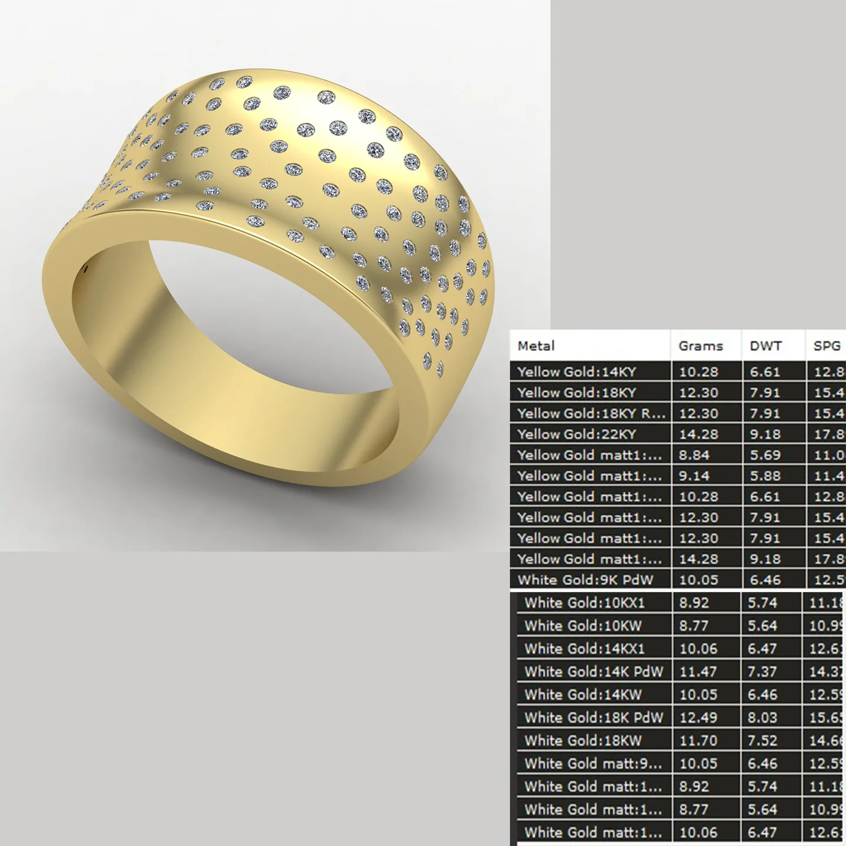Click Grams value in White Gold:10KW row
This screenshot has width=846, height=846.
coord(694,626)
